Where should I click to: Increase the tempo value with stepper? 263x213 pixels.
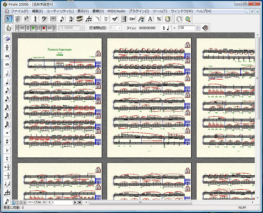[x=198, y=27]
